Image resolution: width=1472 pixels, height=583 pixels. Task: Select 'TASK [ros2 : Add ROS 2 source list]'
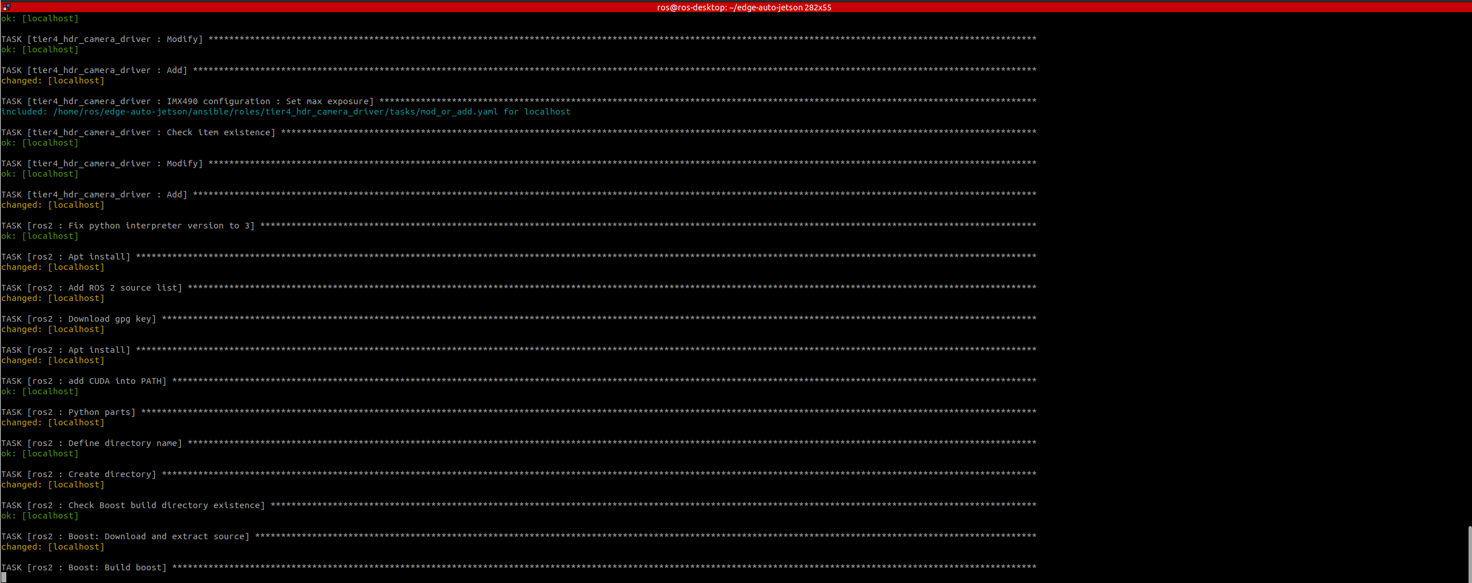tap(91, 288)
